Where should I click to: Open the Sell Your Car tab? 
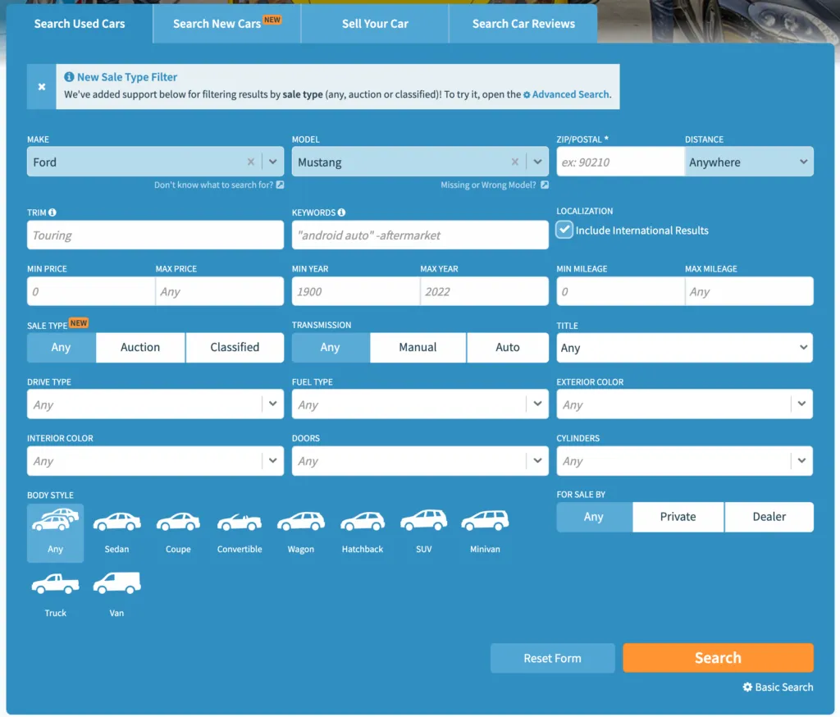pyautogui.click(x=375, y=24)
